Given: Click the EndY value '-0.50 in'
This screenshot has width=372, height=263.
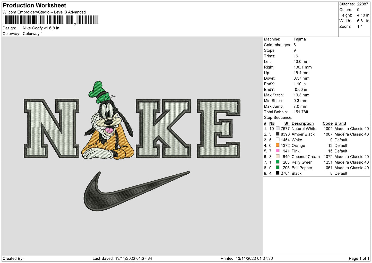Looking at the screenshot, I should pyautogui.click(x=300, y=90).
